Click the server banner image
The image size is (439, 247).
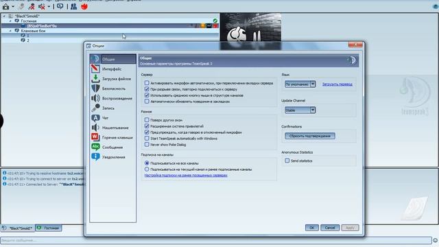(250, 27)
